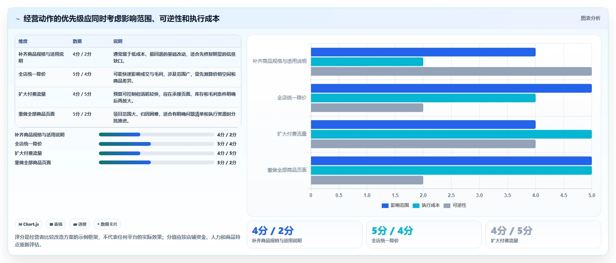Click the 影响范围 bar for 扩大付费流量

[x=423, y=124]
